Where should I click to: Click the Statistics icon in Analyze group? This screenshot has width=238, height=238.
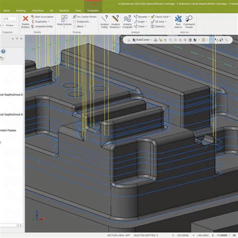tap(153, 27)
